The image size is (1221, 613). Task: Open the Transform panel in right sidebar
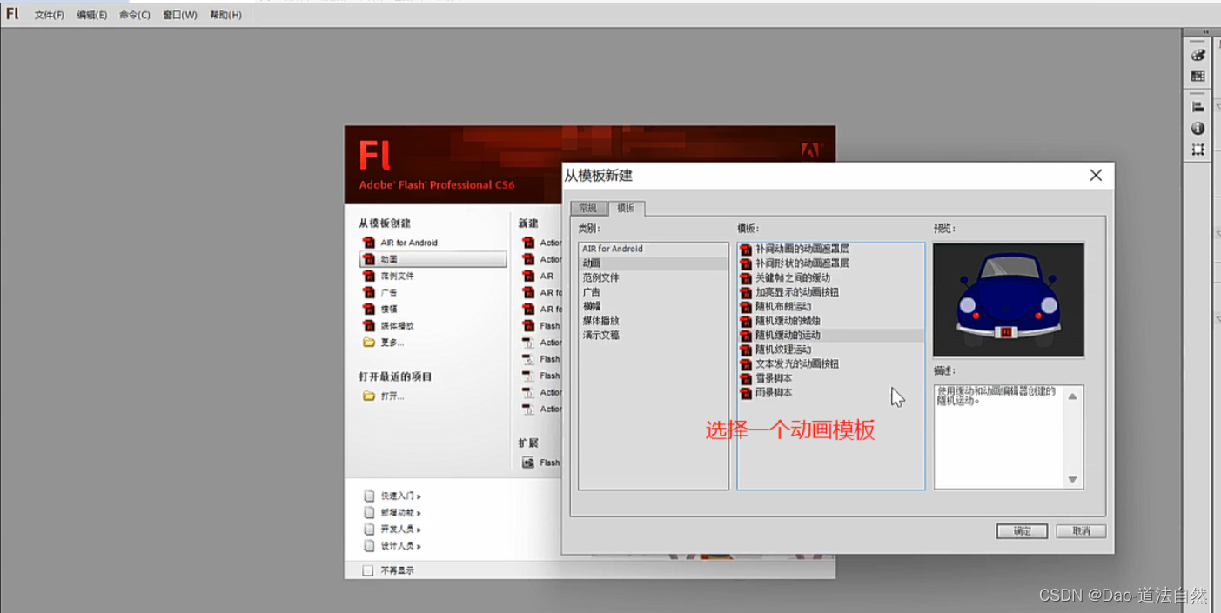coord(1198,149)
